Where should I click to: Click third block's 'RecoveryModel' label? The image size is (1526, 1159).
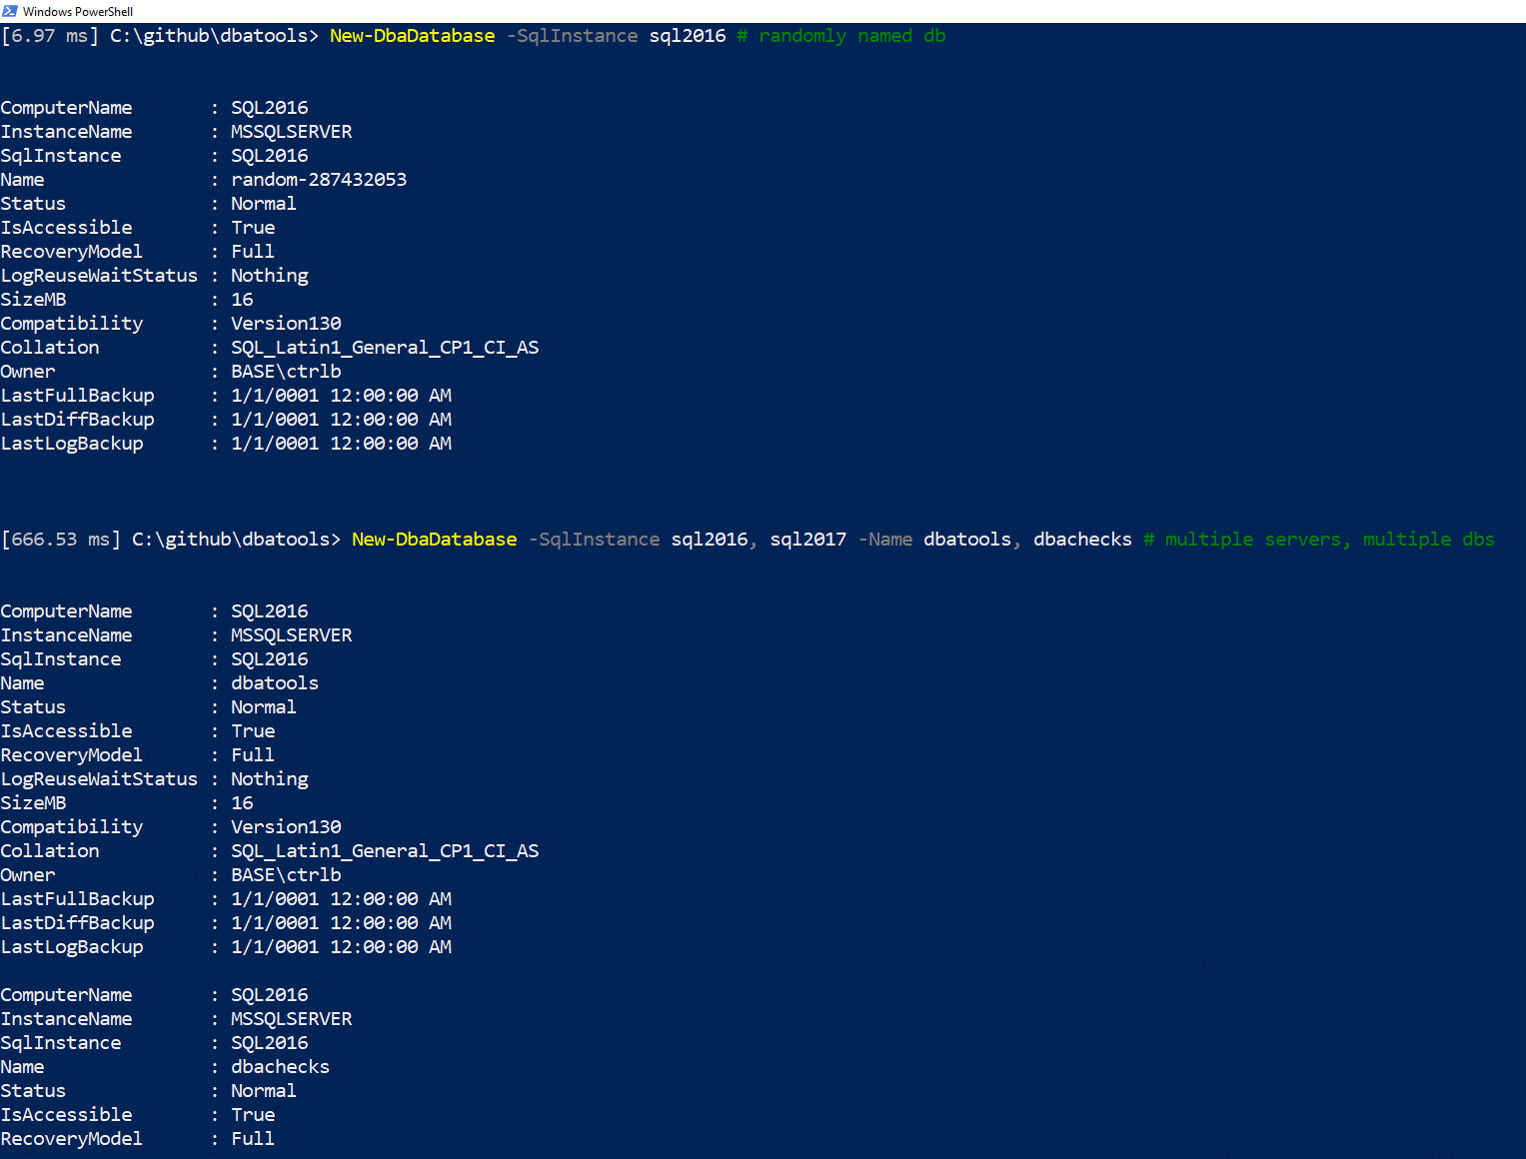[x=72, y=1139]
